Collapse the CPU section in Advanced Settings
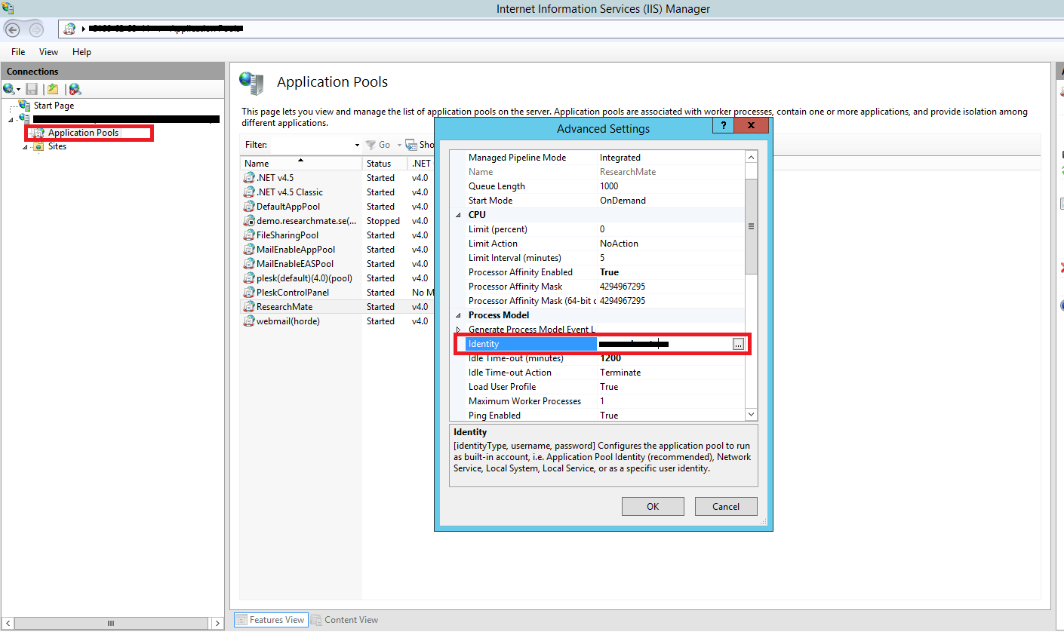Image resolution: width=1064 pixels, height=632 pixels. (x=458, y=215)
